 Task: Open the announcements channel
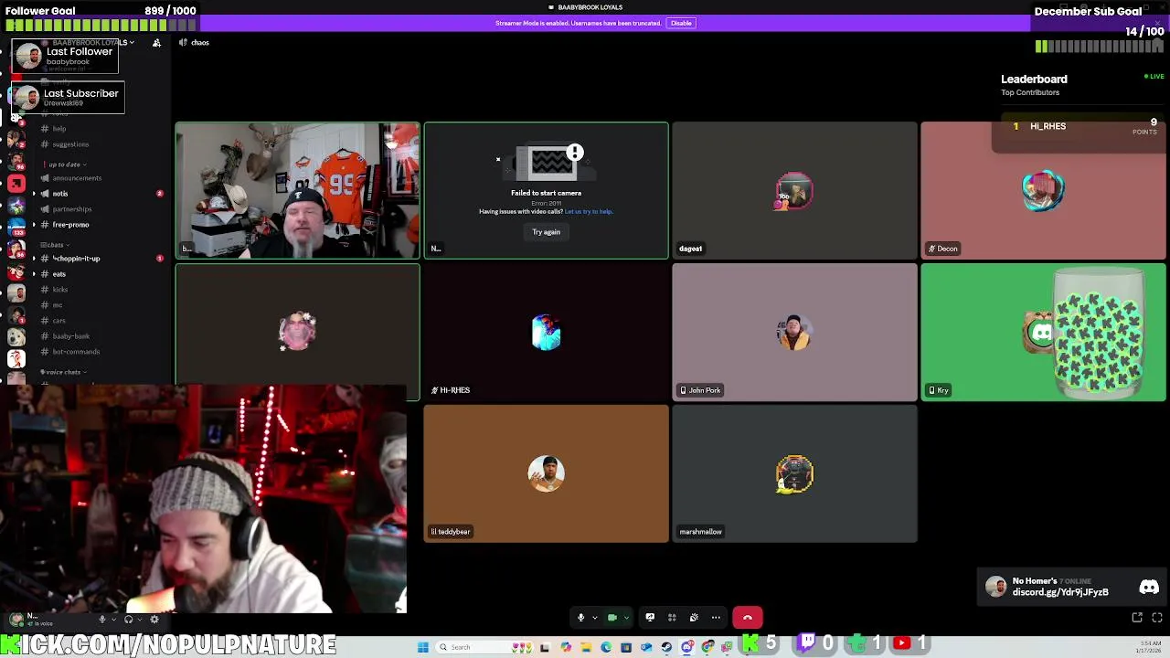click(77, 178)
